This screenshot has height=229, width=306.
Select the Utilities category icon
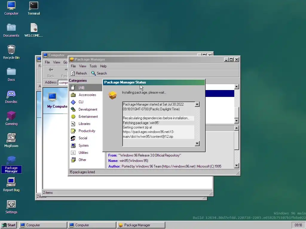tap(73, 153)
